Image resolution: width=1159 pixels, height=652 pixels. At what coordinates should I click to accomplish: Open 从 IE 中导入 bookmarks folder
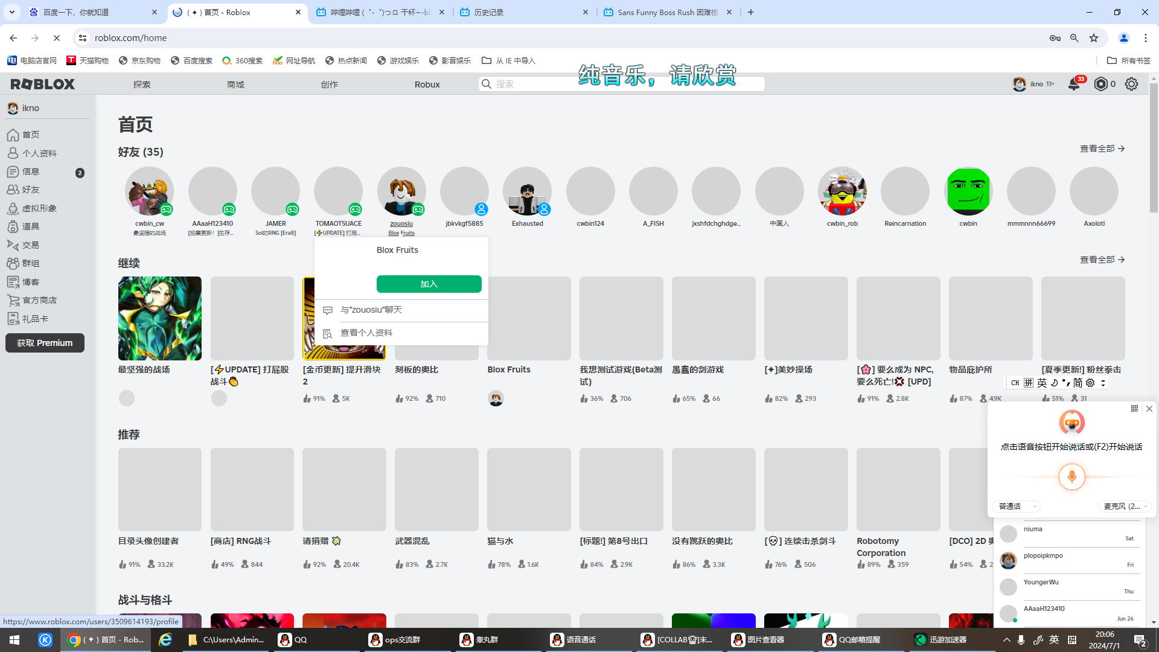pos(509,60)
